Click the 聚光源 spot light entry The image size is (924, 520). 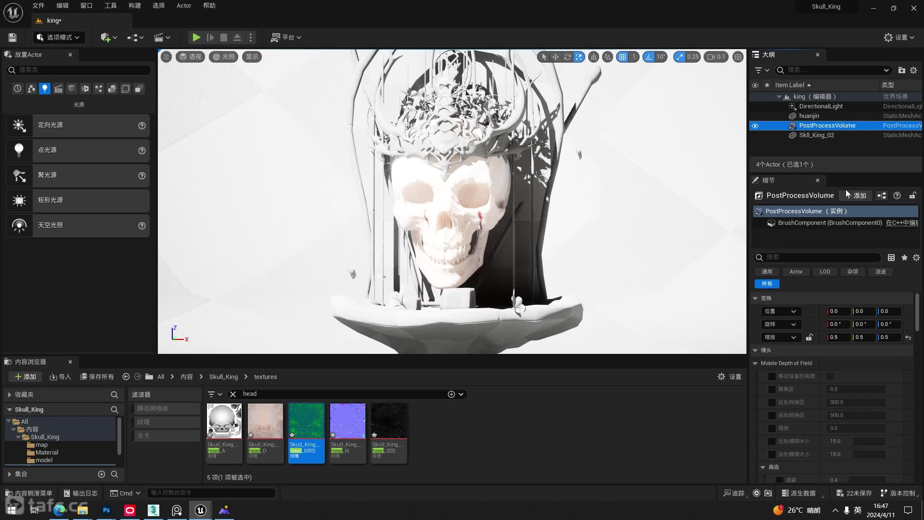(77, 175)
